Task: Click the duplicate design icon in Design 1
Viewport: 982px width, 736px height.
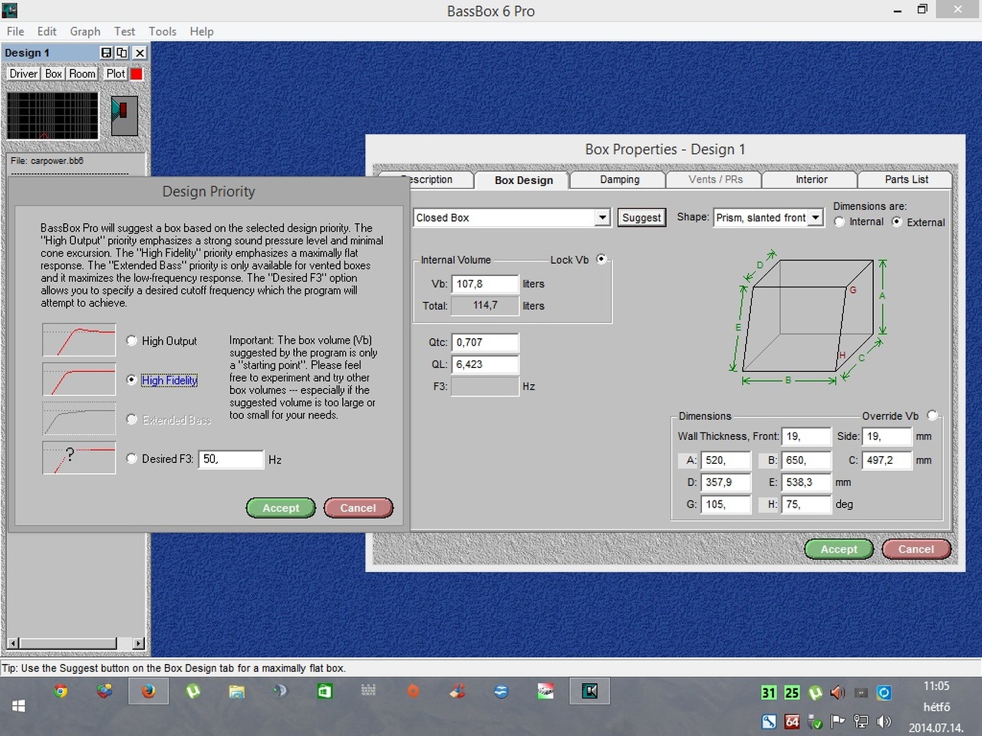Action: point(121,53)
